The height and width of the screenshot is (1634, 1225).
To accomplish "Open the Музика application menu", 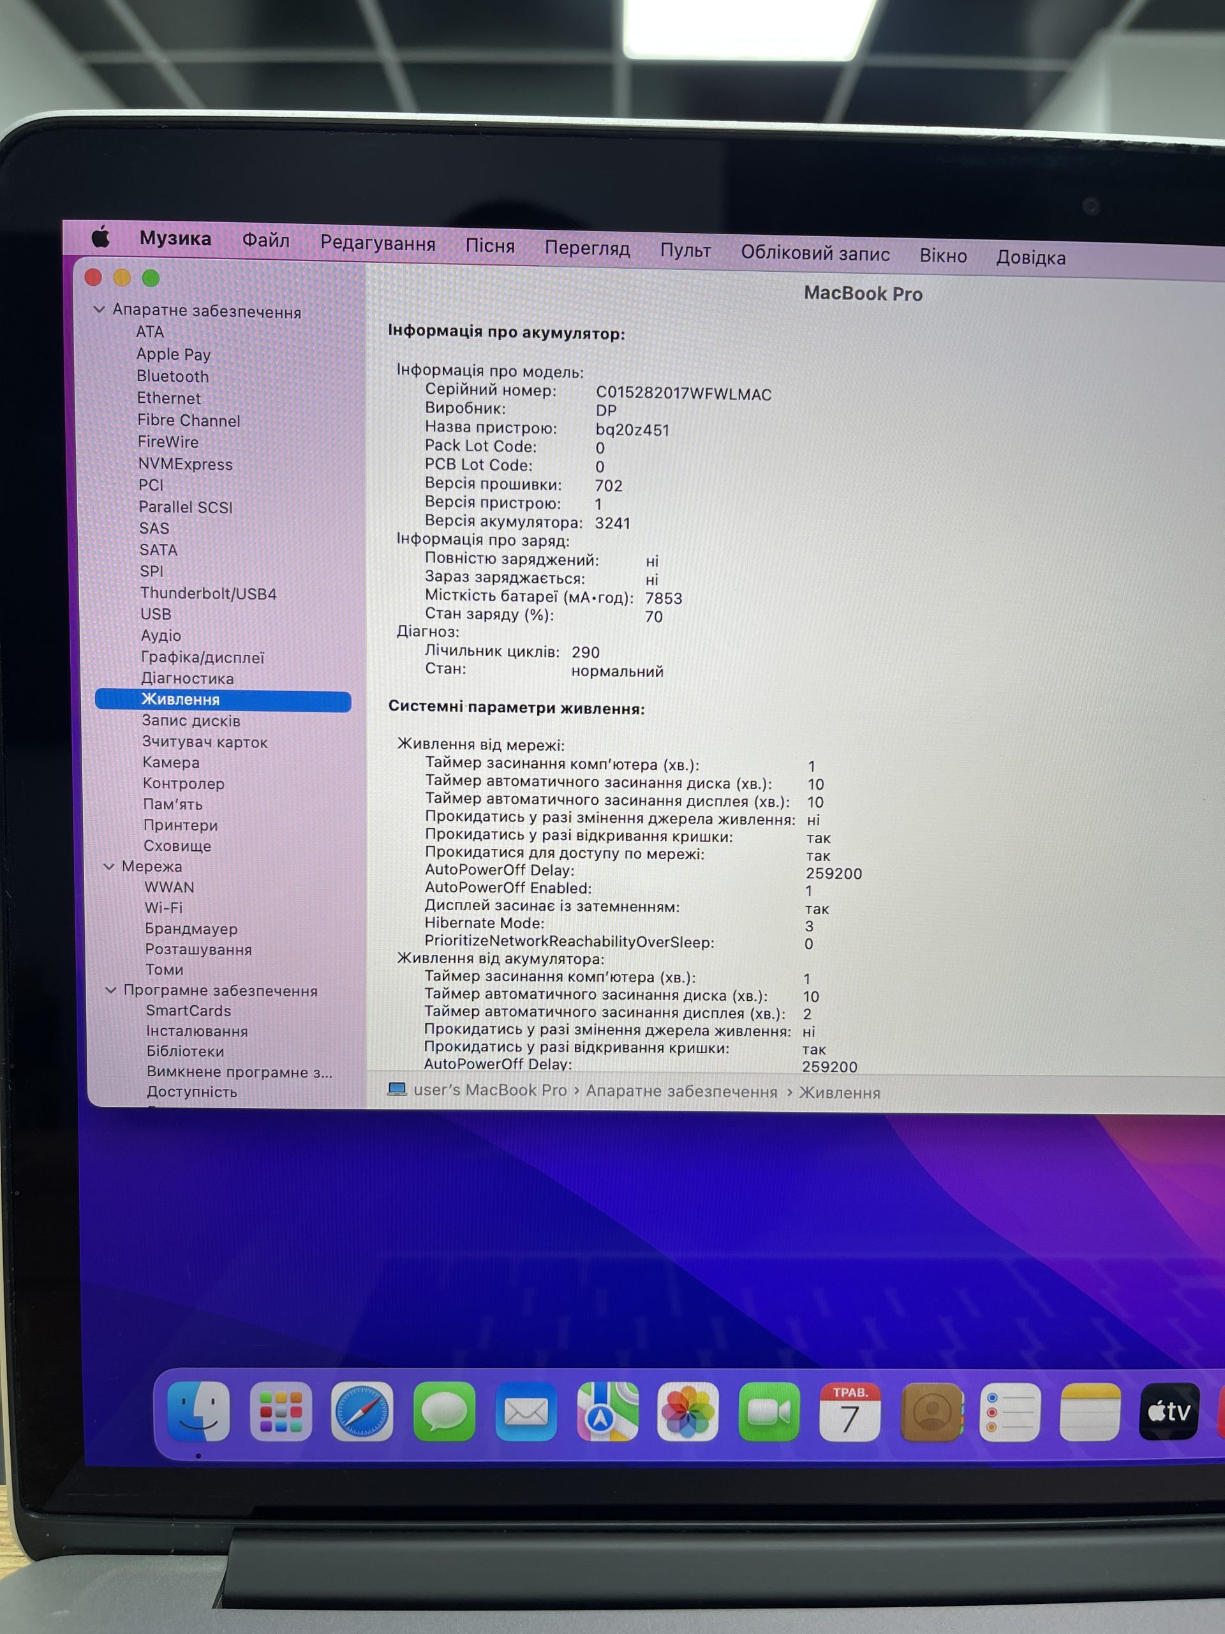I will pyautogui.click(x=175, y=239).
